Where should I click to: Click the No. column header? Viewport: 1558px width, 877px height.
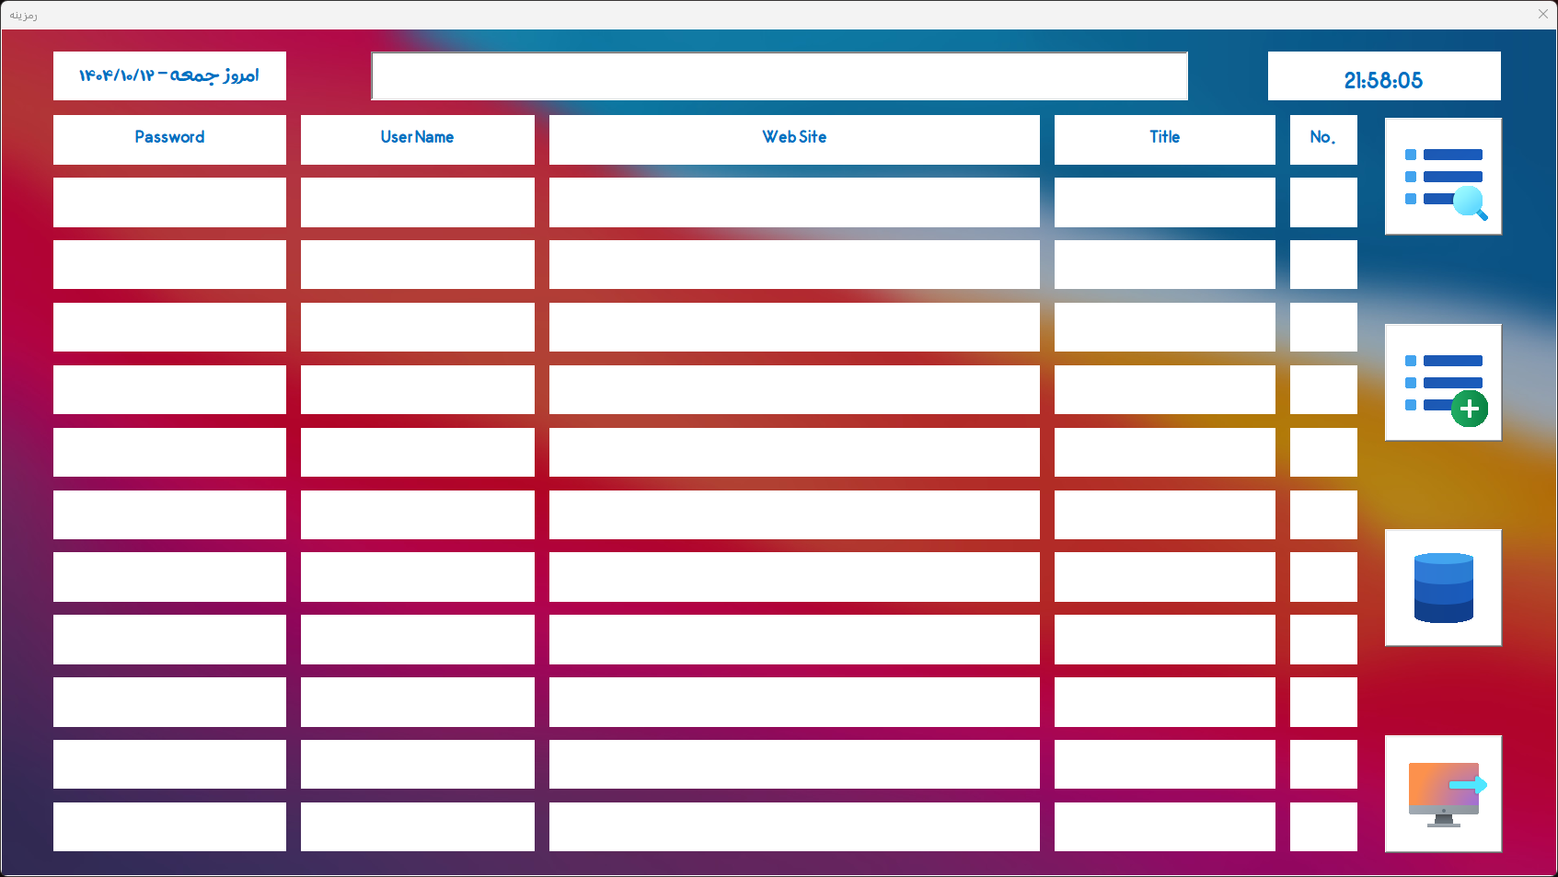click(1322, 139)
